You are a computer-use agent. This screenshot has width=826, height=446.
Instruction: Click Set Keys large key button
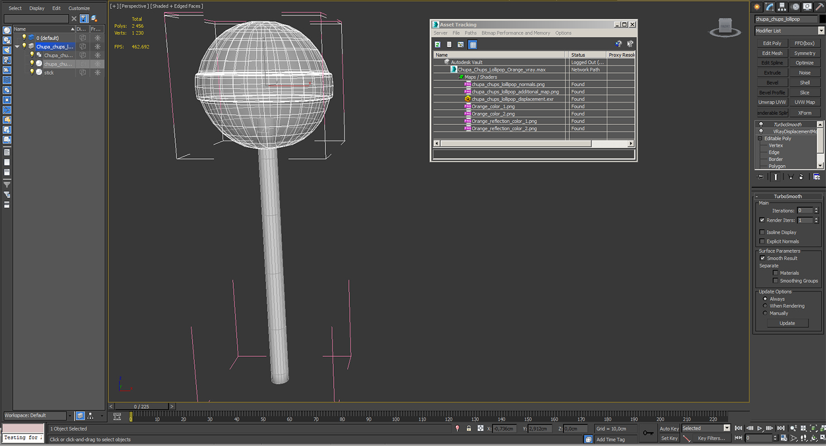[647, 433]
